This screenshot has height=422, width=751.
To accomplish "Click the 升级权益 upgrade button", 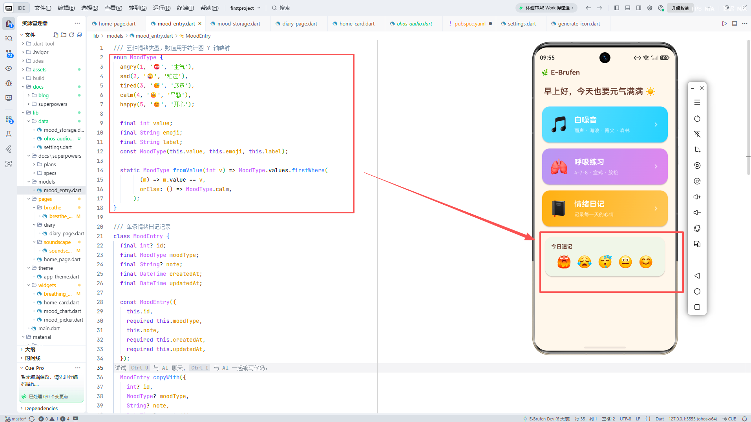I will coord(680,8).
